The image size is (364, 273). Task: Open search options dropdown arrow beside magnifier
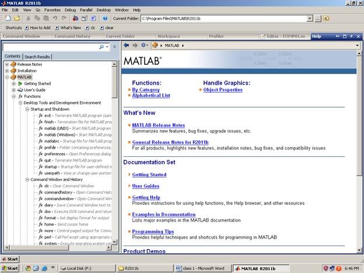(107, 47)
